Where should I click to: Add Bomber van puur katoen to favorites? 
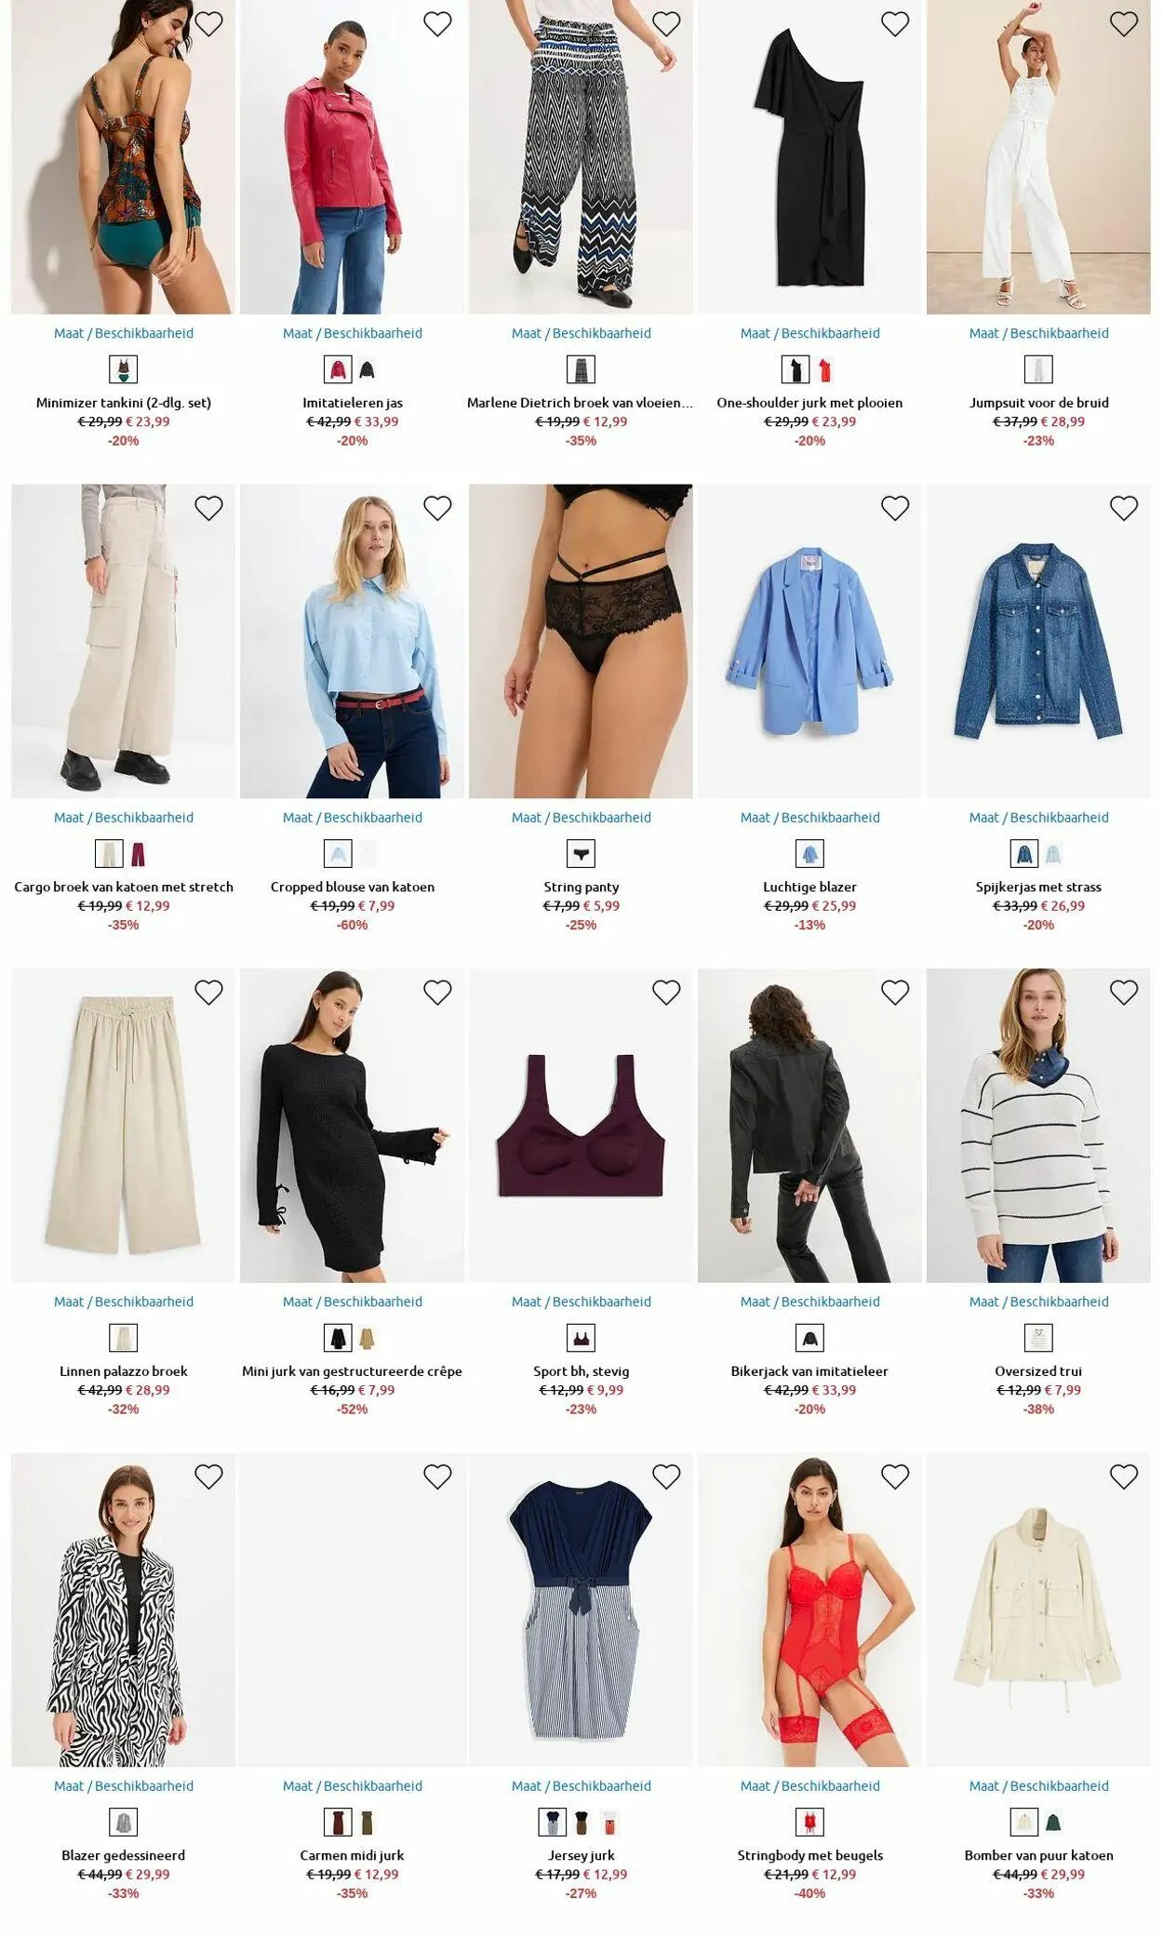point(1124,1476)
